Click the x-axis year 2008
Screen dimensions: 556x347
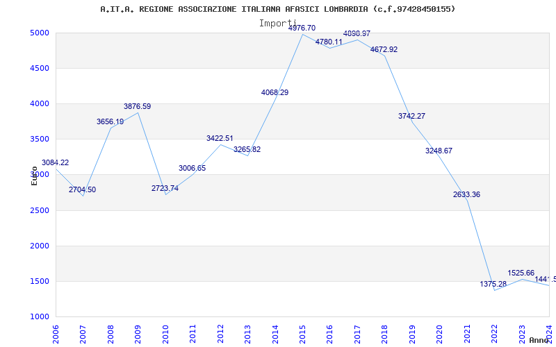point(111,334)
